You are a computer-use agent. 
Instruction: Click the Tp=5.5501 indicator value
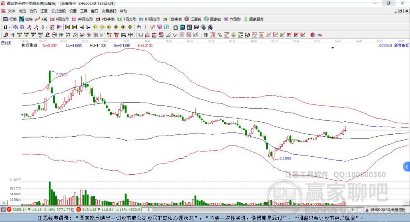pos(50,45)
